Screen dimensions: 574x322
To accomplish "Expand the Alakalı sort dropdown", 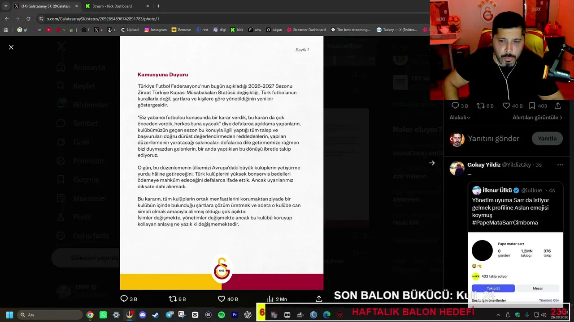I will click(460, 118).
